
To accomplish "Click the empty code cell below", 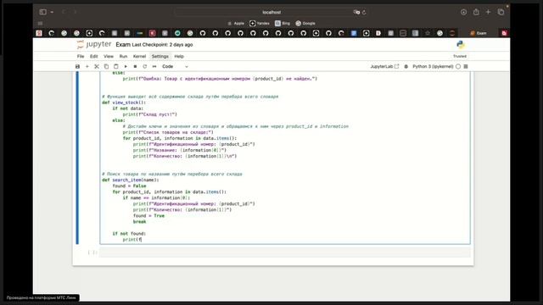I will (x=285, y=252).
